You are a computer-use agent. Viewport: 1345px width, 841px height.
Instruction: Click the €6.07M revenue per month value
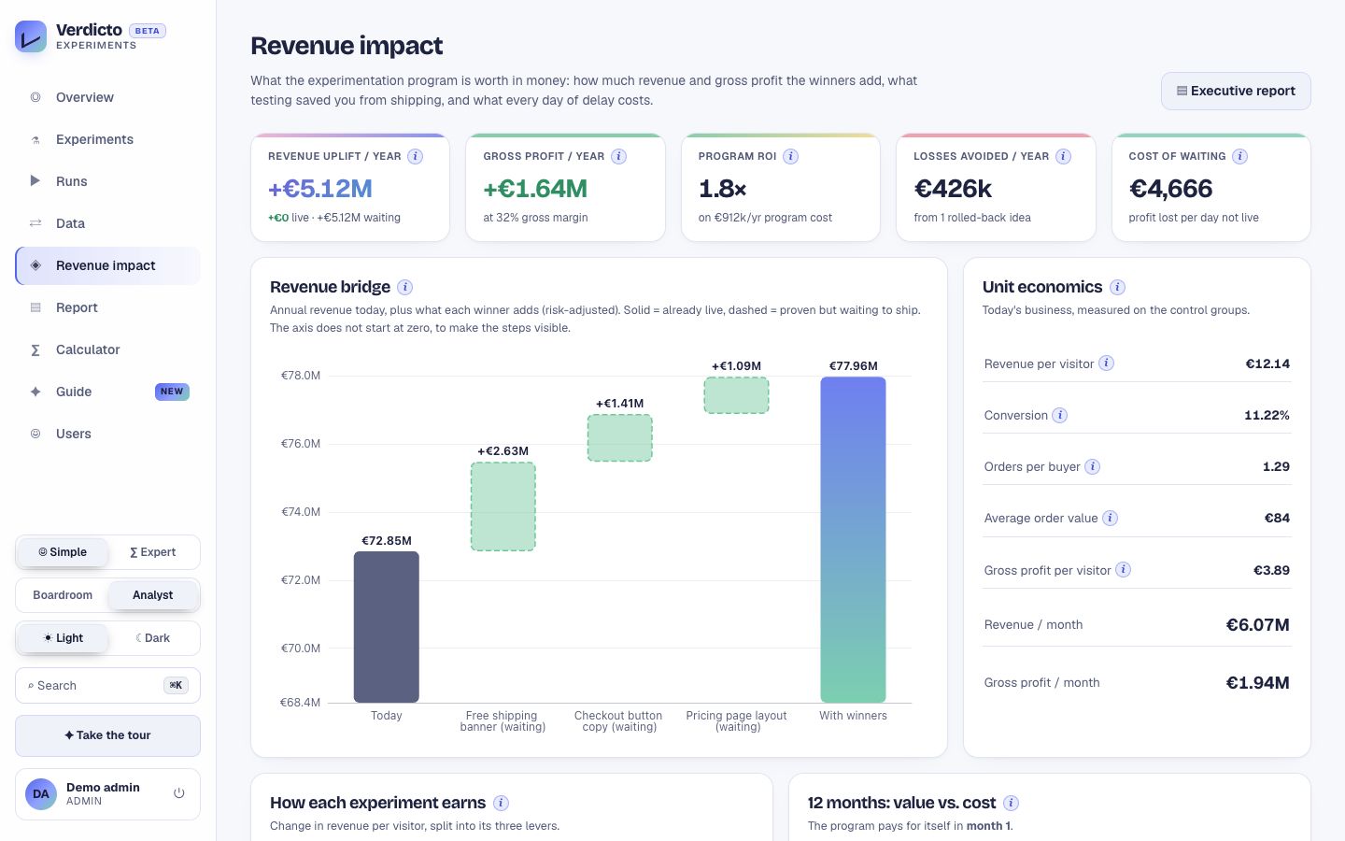click(1257, 625)
